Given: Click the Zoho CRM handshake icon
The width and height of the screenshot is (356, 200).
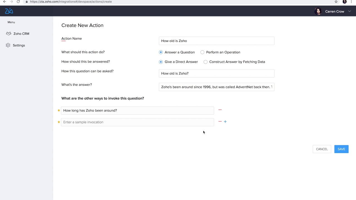Looking at the screenshot, I should [8, 34].
